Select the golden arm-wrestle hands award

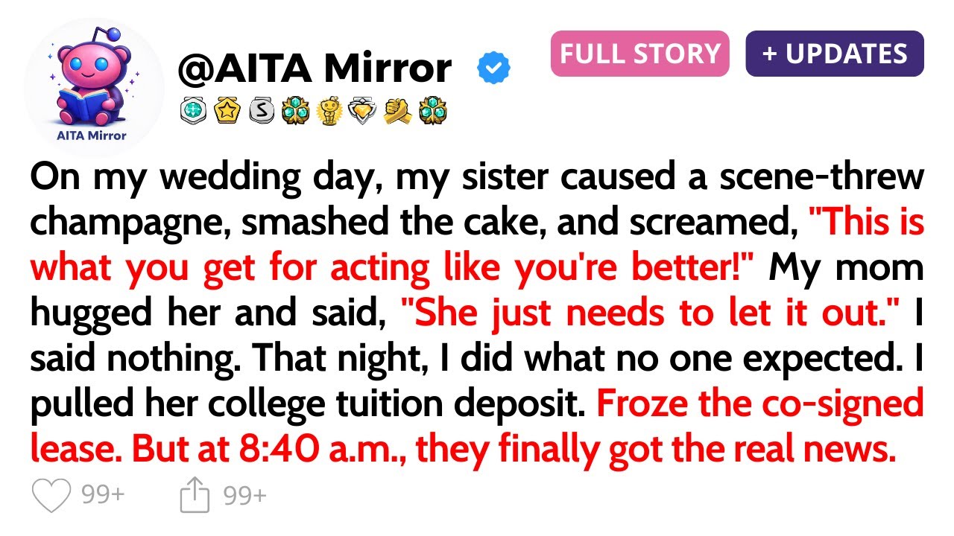click(x=396, y=112)
